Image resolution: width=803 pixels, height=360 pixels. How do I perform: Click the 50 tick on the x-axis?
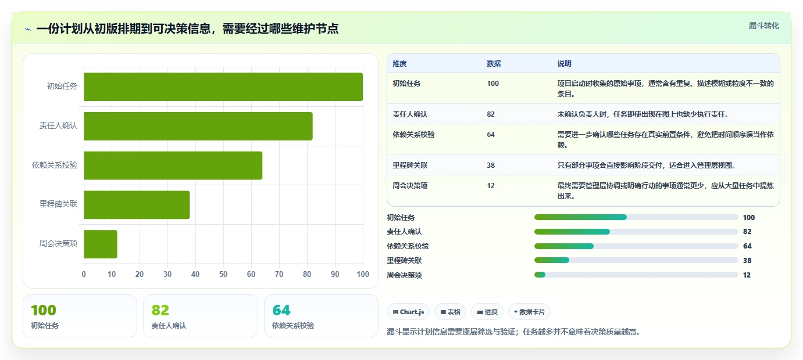click(223, 274)
